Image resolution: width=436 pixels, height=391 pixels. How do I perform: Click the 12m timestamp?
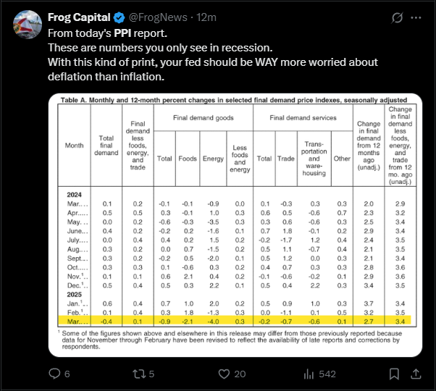[x=206, y=17]
